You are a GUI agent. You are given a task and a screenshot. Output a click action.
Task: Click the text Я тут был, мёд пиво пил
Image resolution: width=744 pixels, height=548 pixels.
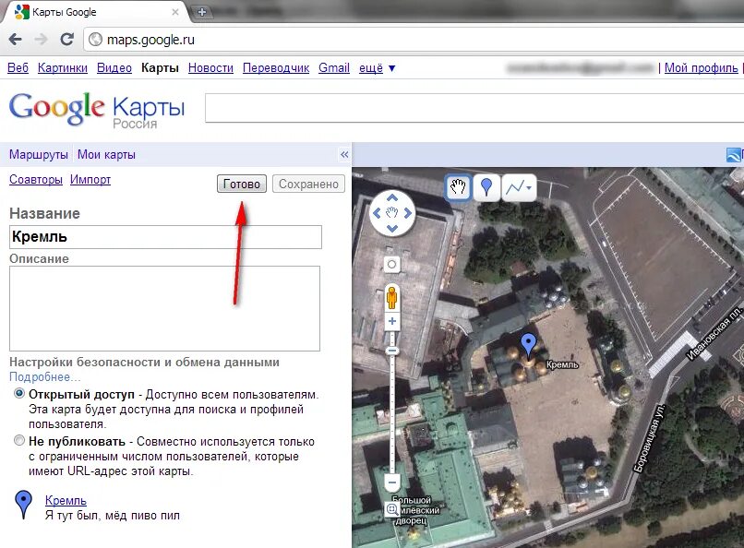113,516
